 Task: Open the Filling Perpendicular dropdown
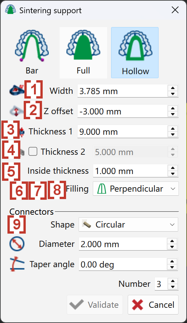pos(136,189)
